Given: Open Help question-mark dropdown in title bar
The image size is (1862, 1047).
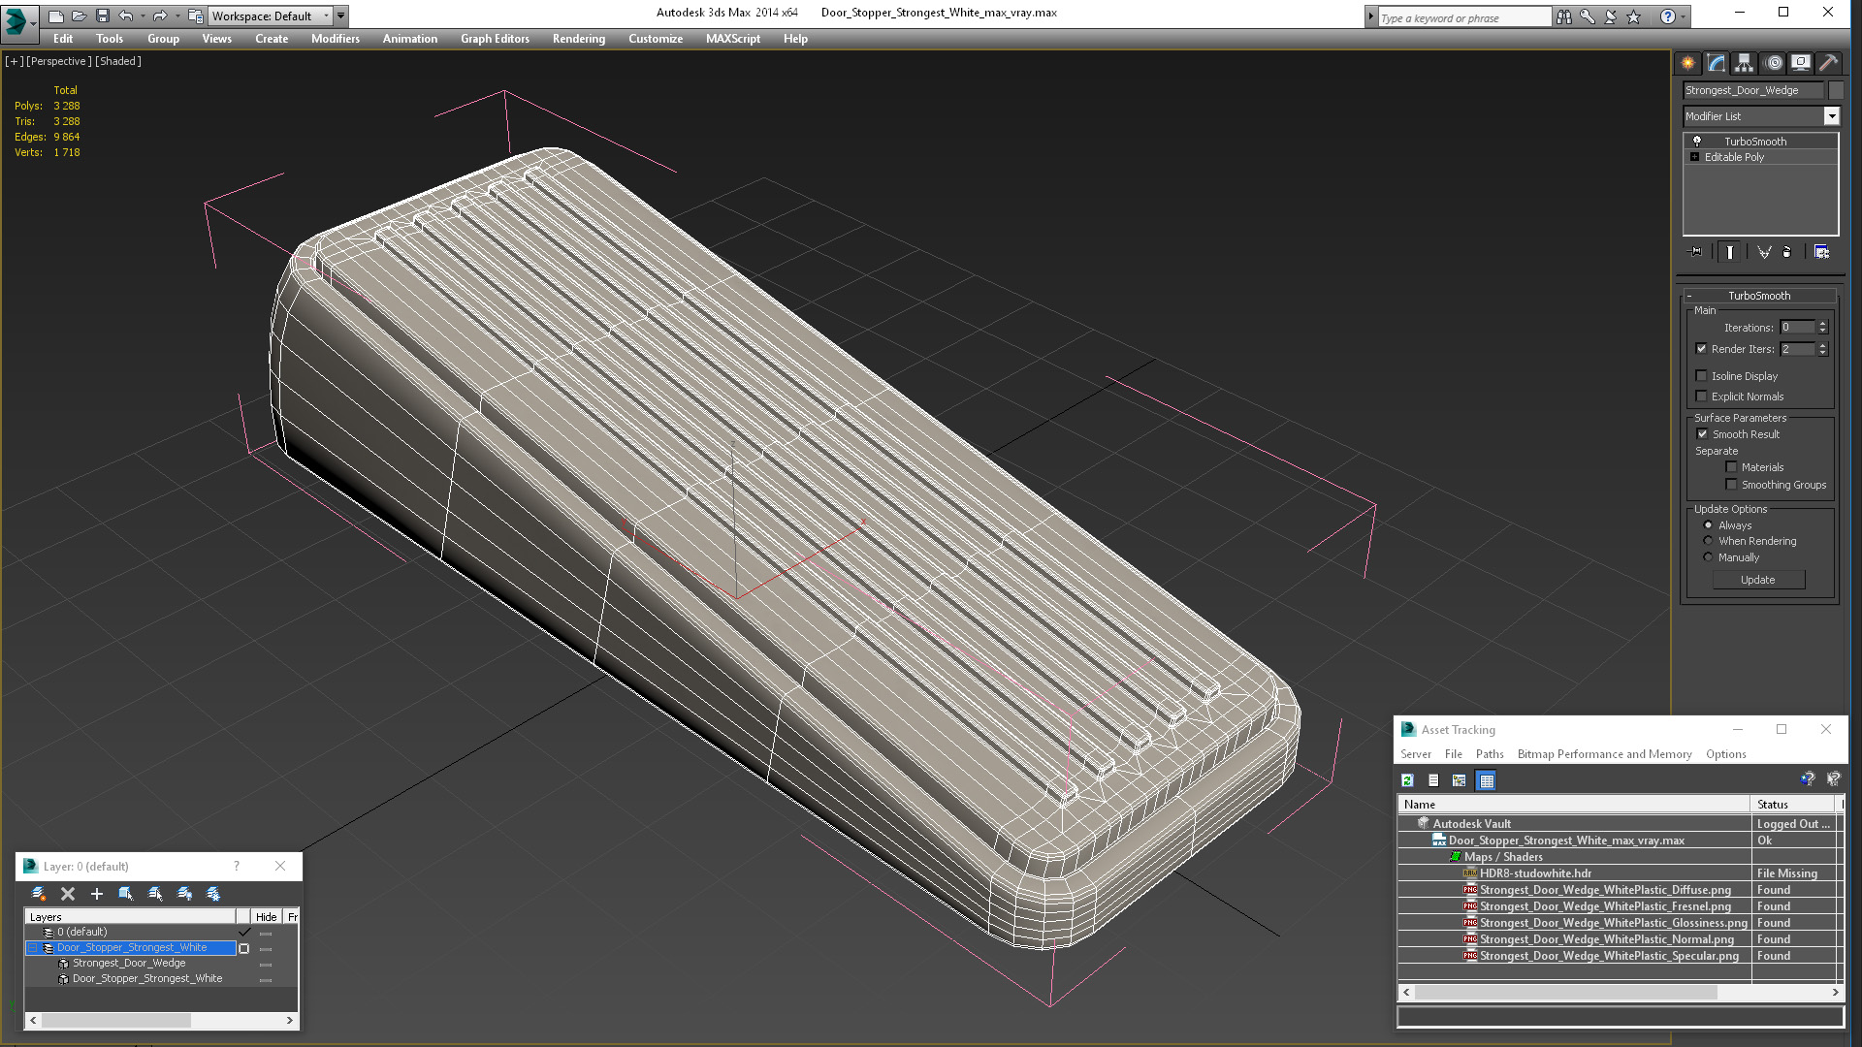Looking at the screenshot, I should (x=1683, y=16).
